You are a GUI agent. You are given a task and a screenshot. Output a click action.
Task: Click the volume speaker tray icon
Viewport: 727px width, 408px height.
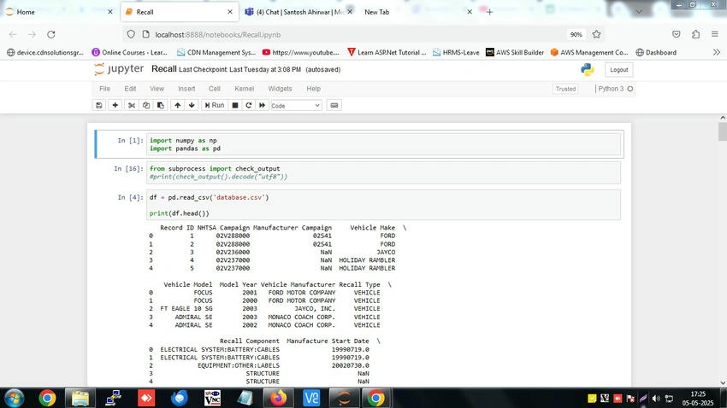tap(656, 399)
